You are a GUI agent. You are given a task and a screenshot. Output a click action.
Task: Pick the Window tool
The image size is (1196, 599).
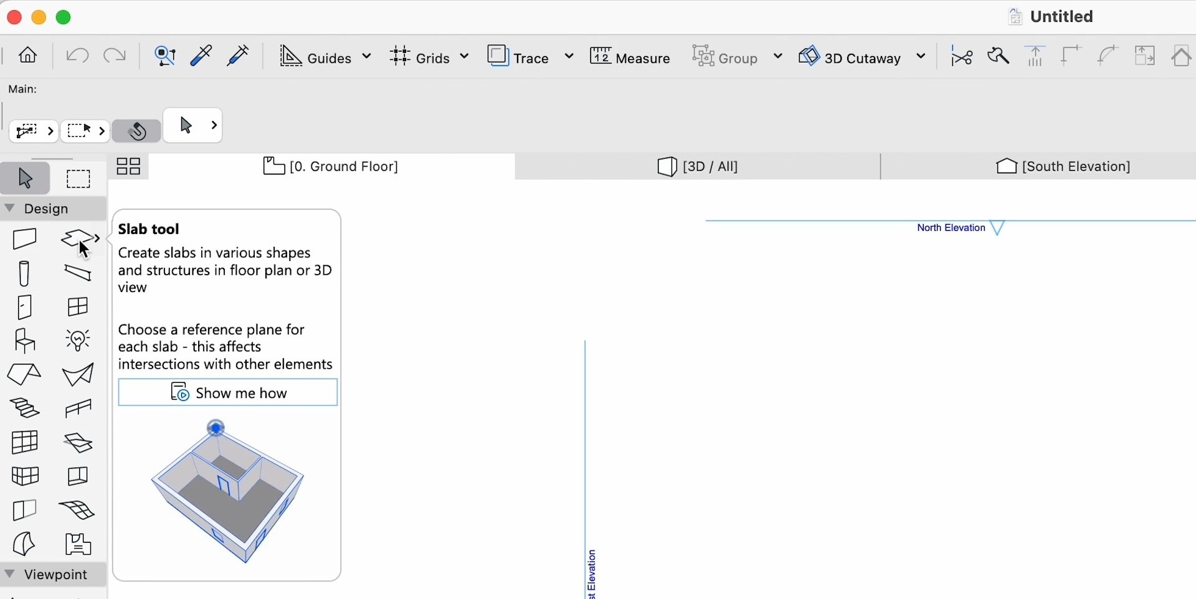pos(78,307)
